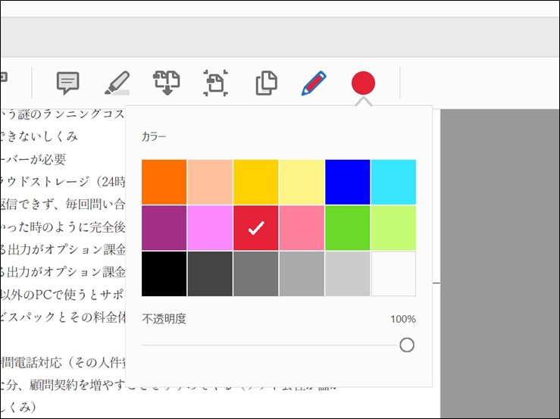This screenshot has width=560, height=419.
Task: Pick the salmon pink color swatch
Action: point(302,228)
